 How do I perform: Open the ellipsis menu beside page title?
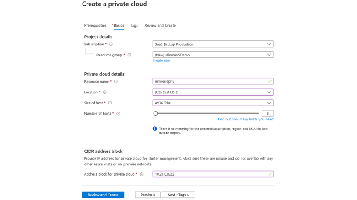coord(156,4)
